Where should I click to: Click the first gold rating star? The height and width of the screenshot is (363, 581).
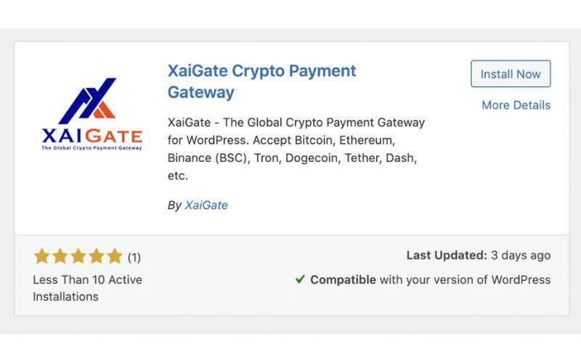[41, 256]
